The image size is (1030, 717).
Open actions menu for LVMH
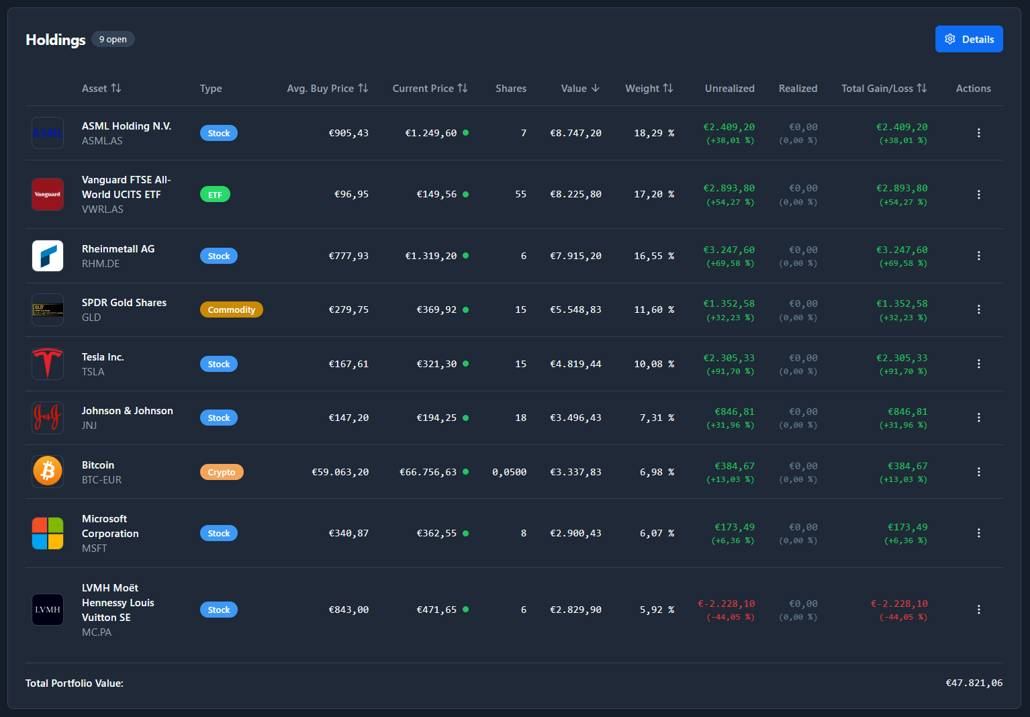(978, 610)
